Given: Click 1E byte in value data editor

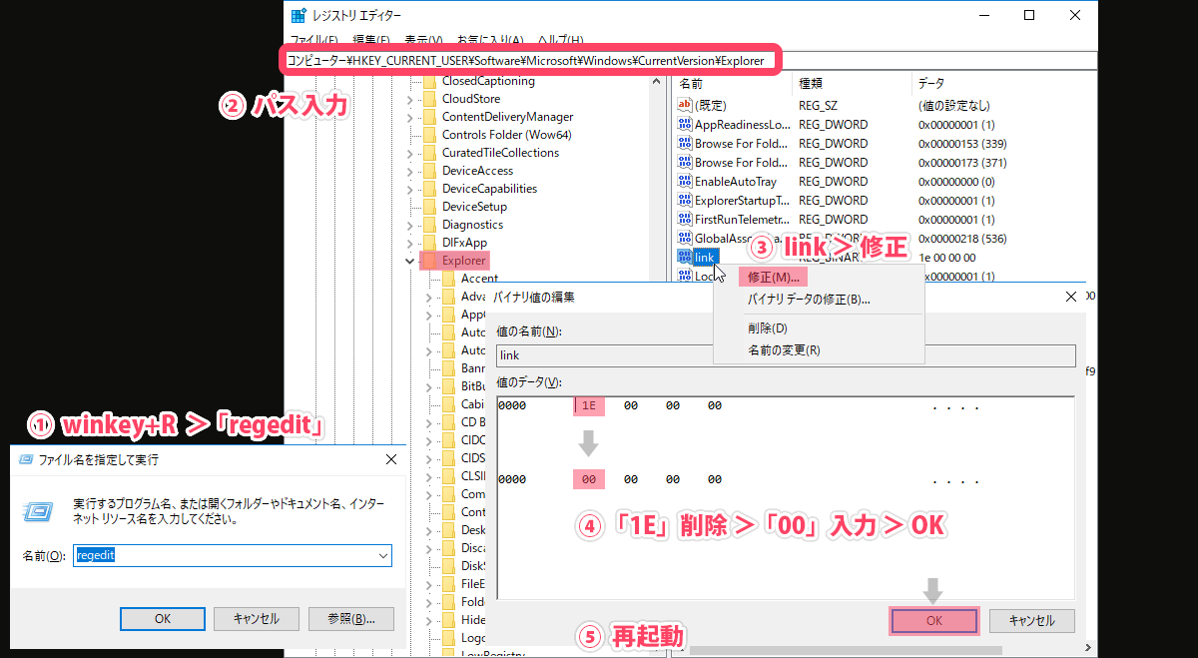Looking at the screenshot, I should tap(588, 406).
